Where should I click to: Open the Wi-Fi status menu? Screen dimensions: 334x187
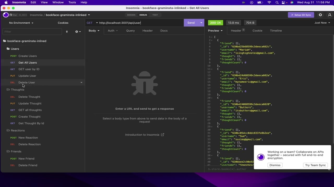tap(269, 2)
